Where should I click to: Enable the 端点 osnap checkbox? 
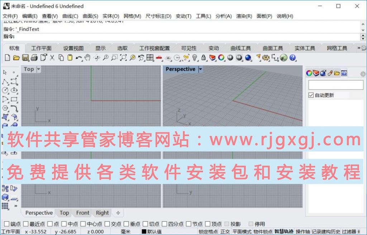(x=7, y=224)
